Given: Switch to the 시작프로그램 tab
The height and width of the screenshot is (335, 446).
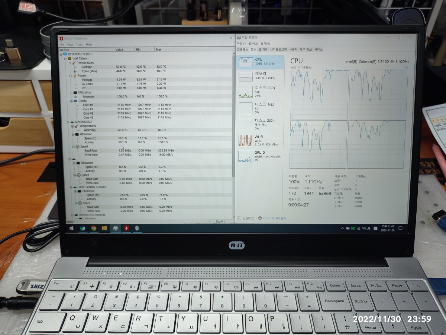Looking at the screenshot, I should click(x=278, y=49).
